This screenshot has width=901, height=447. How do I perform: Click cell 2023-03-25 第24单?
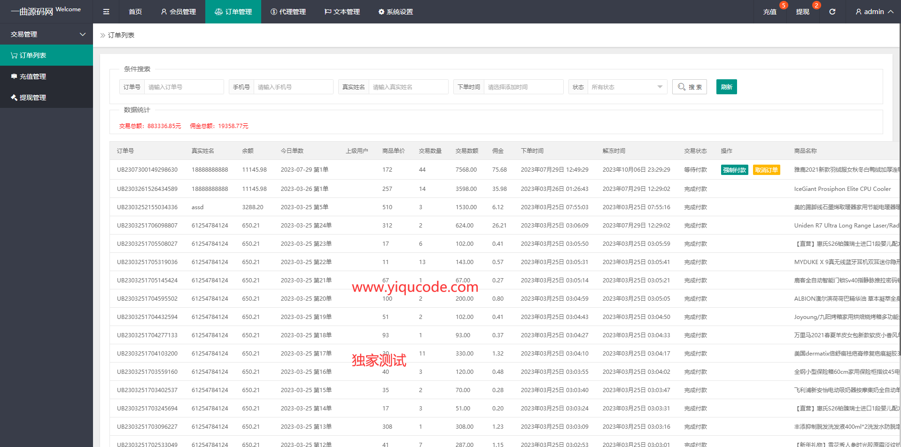click(306, 225)
